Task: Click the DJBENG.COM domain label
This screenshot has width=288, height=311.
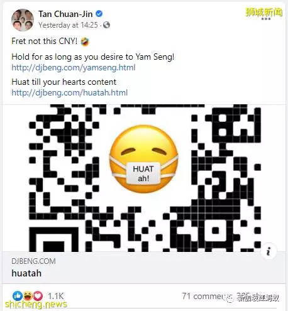Action: pyautogui.click(x=34, y=261)
